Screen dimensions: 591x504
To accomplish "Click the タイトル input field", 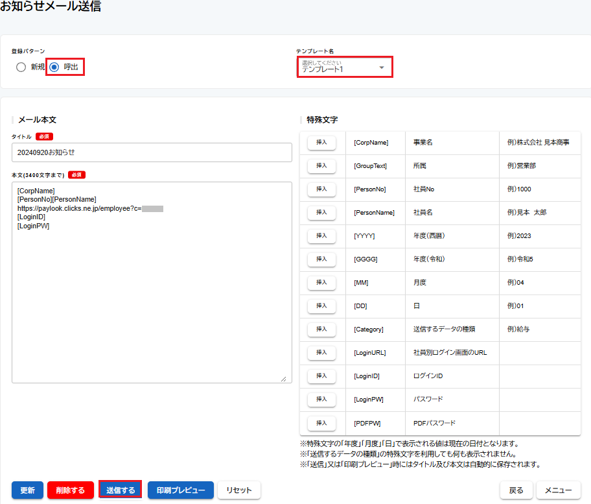I will coord(152,152).
